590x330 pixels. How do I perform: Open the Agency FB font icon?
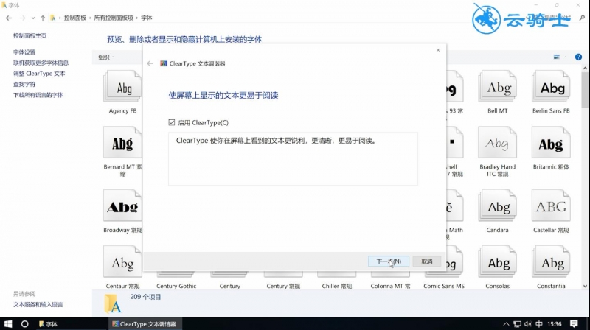[x=122, y=86]
